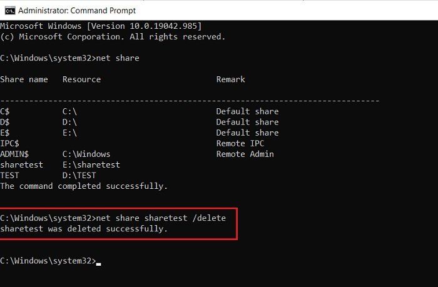
Task: Click the 'Remote IPC' remark text
Action: 240,143
